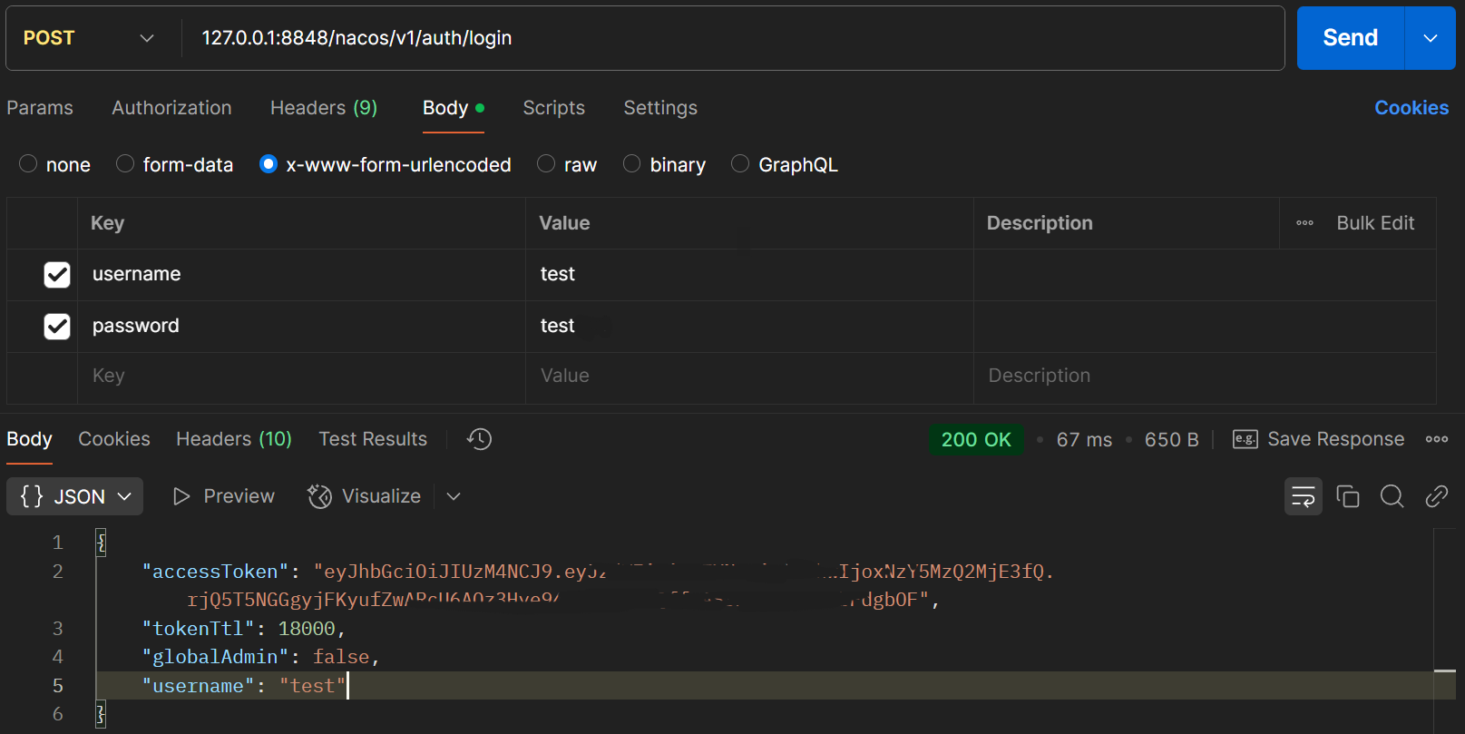Click the username value cell containing test
The height and width of the screenshot is (734, 1465).
click(749, 275)
